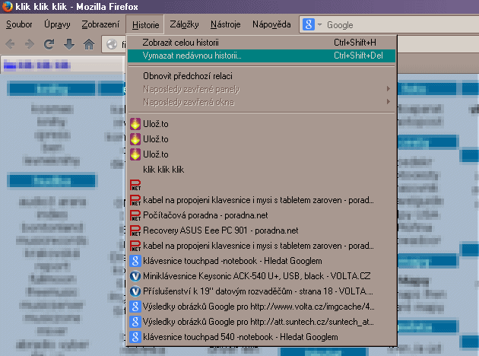Open Příslušenství k 19" datovým rozvaděčům entry
The width and height of the screenshot is (479, 356).
pos(262,291)
